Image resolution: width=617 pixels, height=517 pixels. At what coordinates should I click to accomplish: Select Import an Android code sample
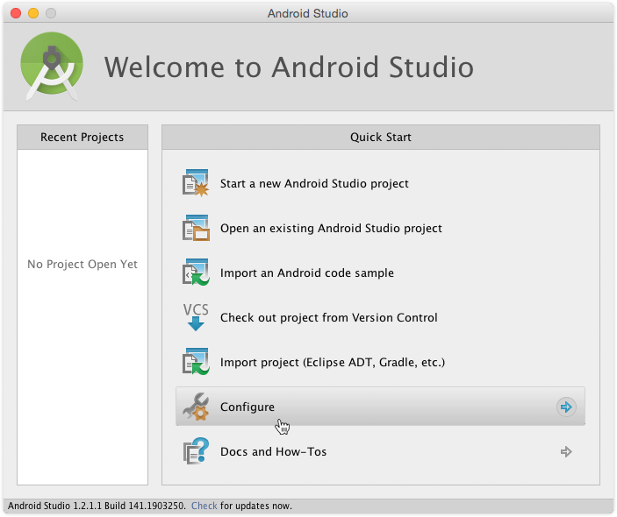(x=307, y=273)
